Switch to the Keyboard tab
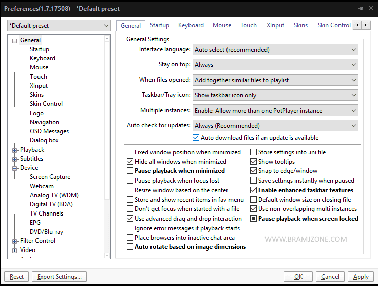378x286 pixels. coord(191,25)
